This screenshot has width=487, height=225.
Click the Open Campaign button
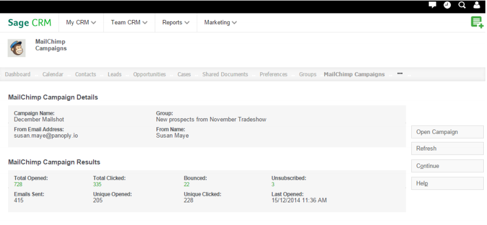447,132
